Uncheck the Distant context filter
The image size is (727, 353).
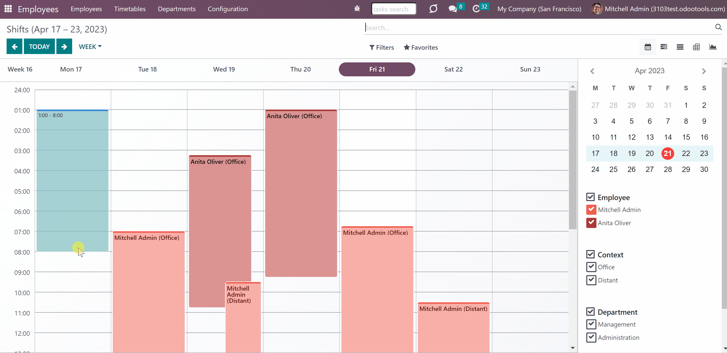591,280
